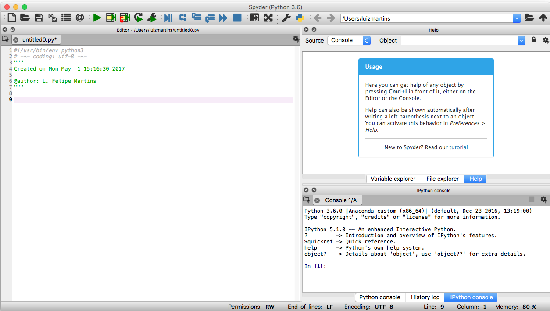Viewport: 550px width, 311px height.
Task: Click in the working directory path field
Action: 427,18
